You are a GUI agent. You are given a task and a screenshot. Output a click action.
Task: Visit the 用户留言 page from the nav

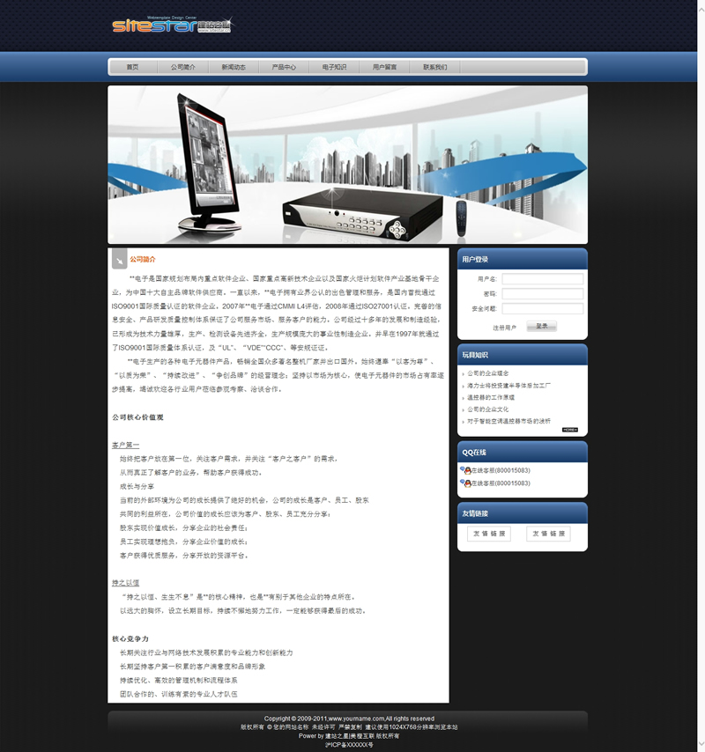(x=384, y=67)
